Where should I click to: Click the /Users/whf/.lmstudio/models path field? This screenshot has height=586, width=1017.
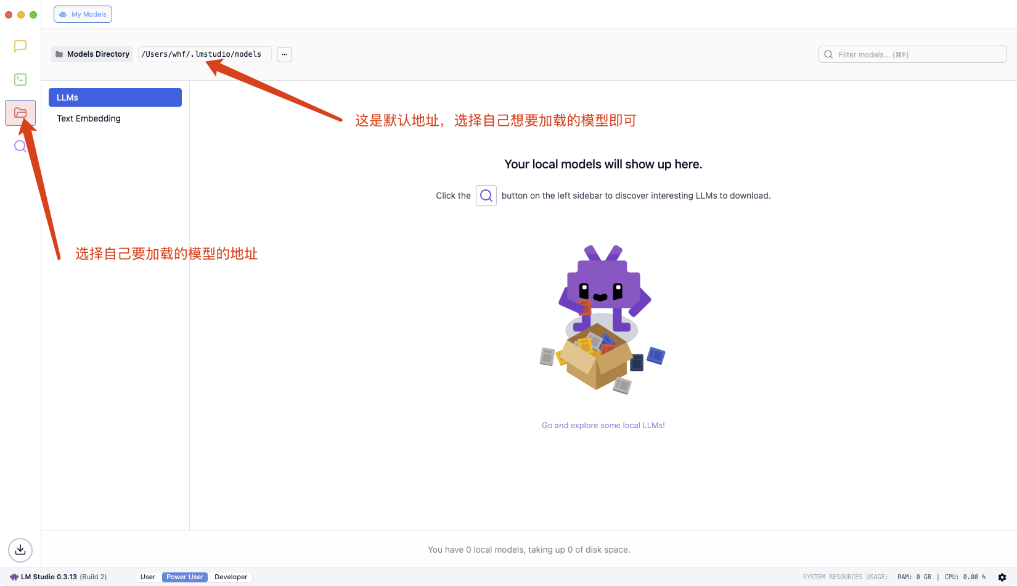[205, 54]
